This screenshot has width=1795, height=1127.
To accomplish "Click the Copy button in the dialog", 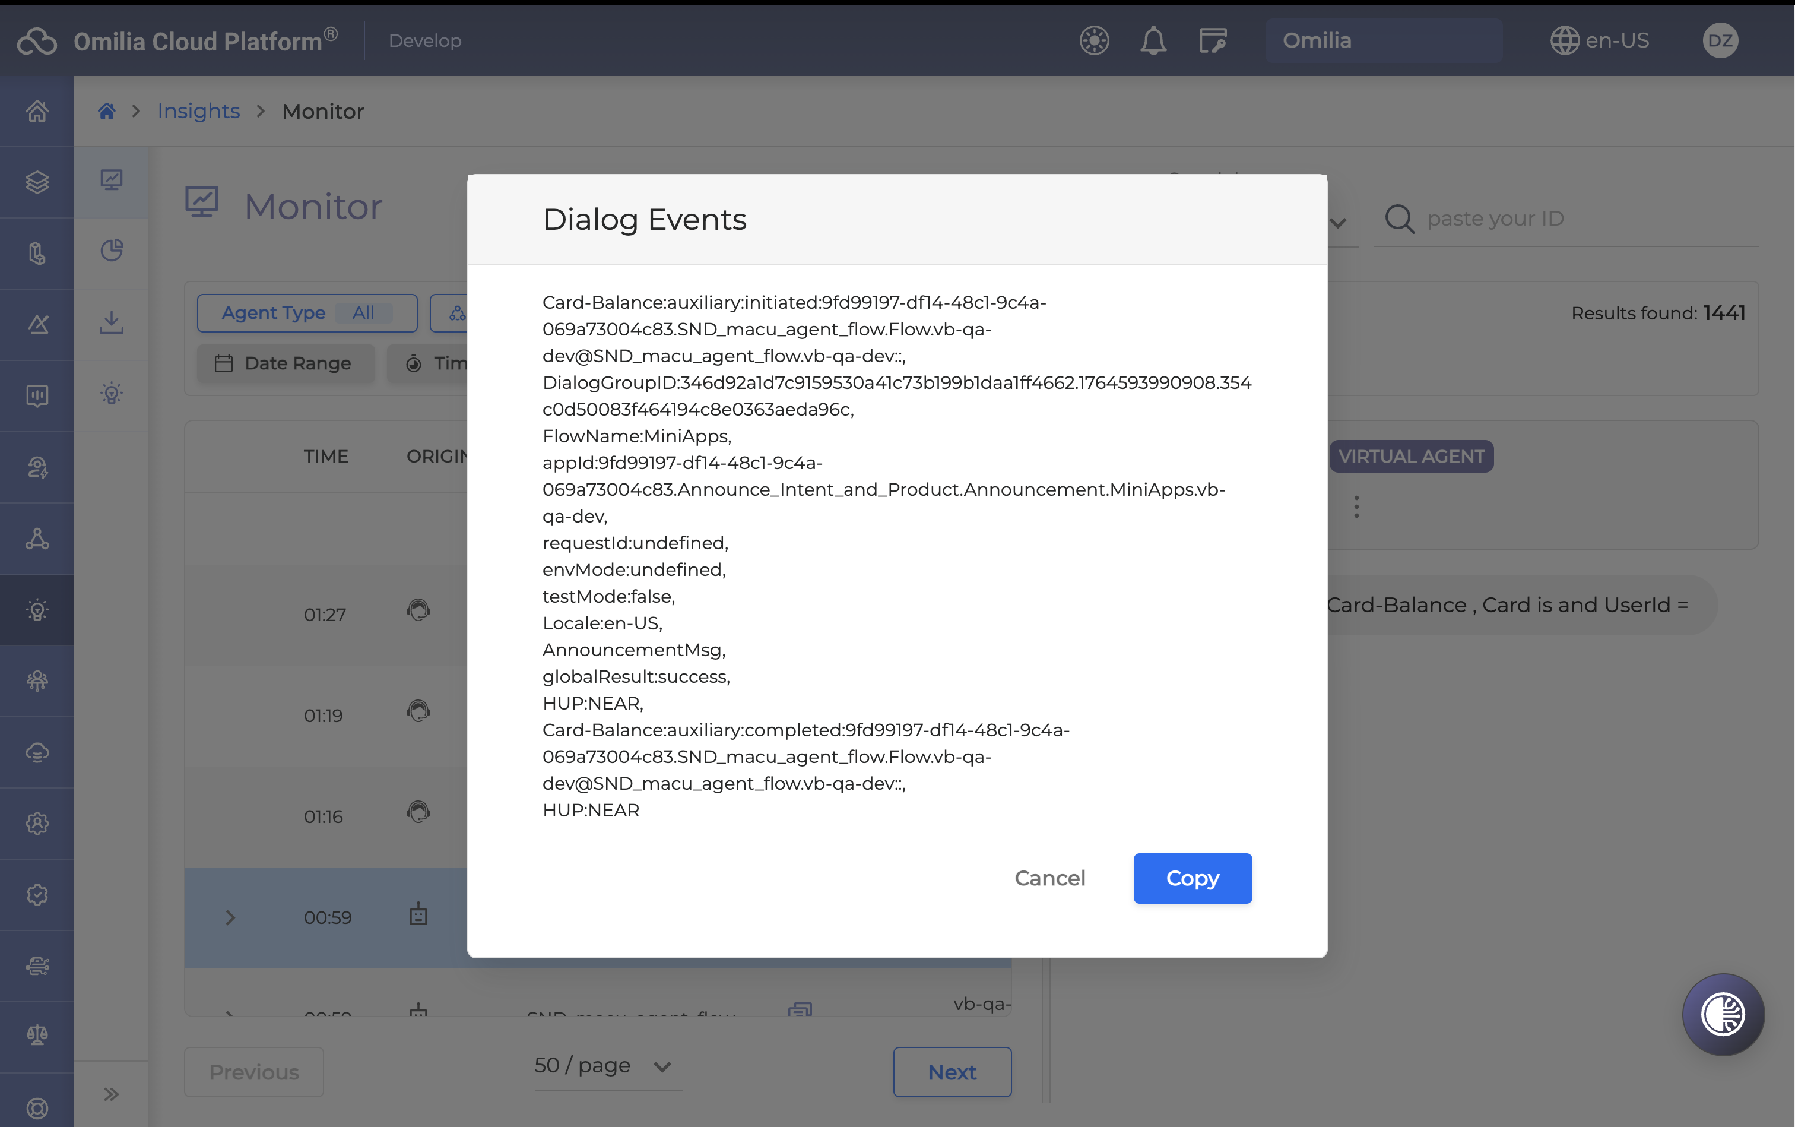I will 1192,878.
